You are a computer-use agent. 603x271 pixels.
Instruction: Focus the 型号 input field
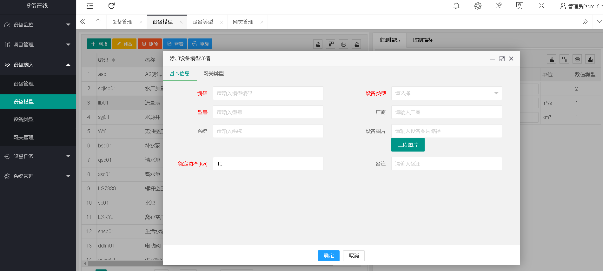point(268,112)
